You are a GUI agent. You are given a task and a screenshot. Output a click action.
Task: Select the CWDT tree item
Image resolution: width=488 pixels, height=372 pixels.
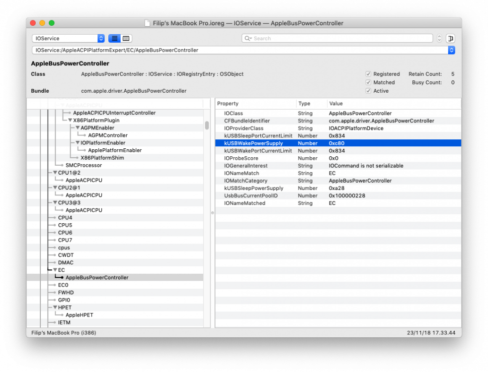(66, 255)
